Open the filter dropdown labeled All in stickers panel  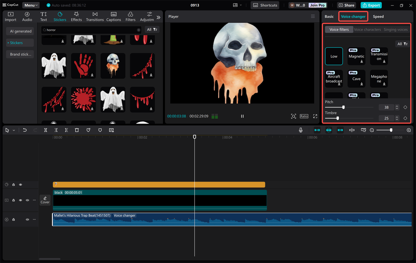(x=152, y=29)
